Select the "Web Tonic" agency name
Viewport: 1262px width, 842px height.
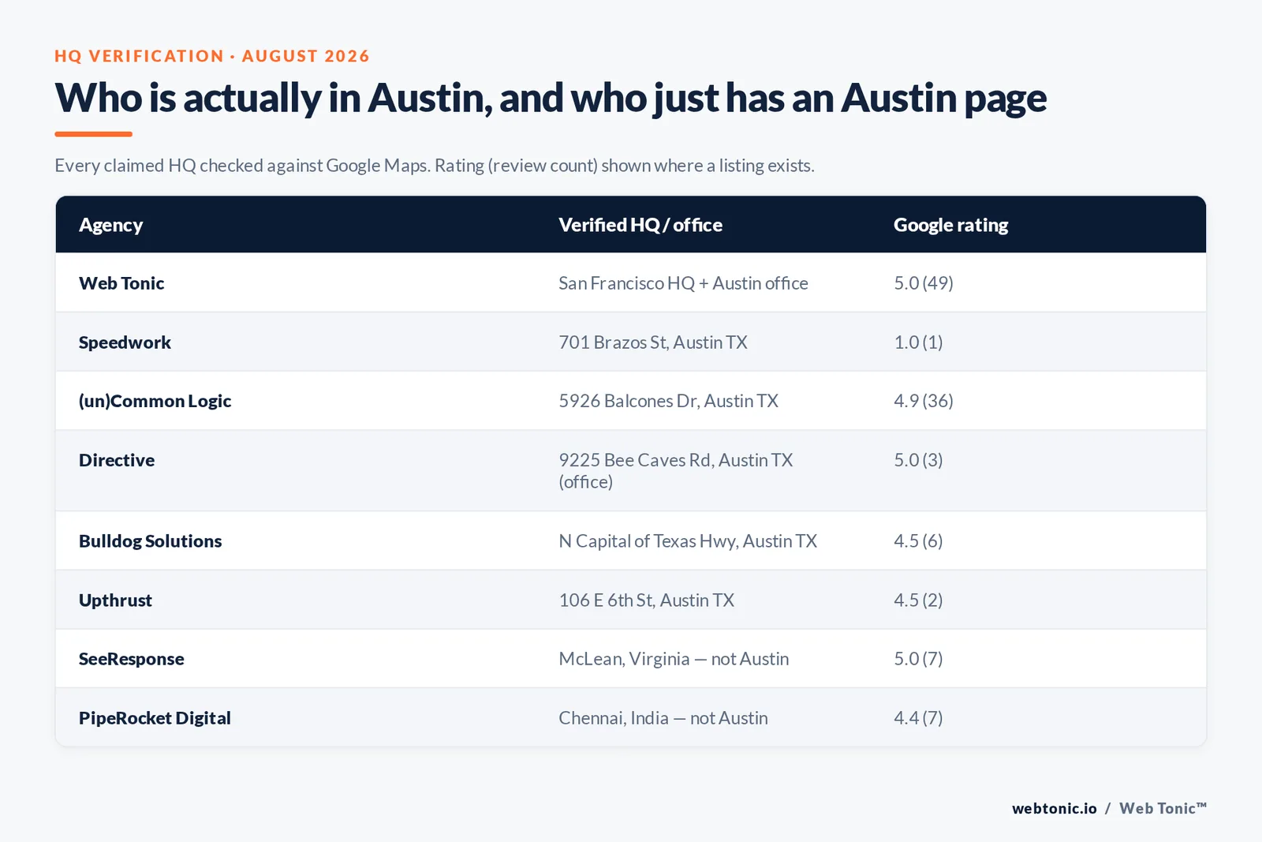[121, 283]
